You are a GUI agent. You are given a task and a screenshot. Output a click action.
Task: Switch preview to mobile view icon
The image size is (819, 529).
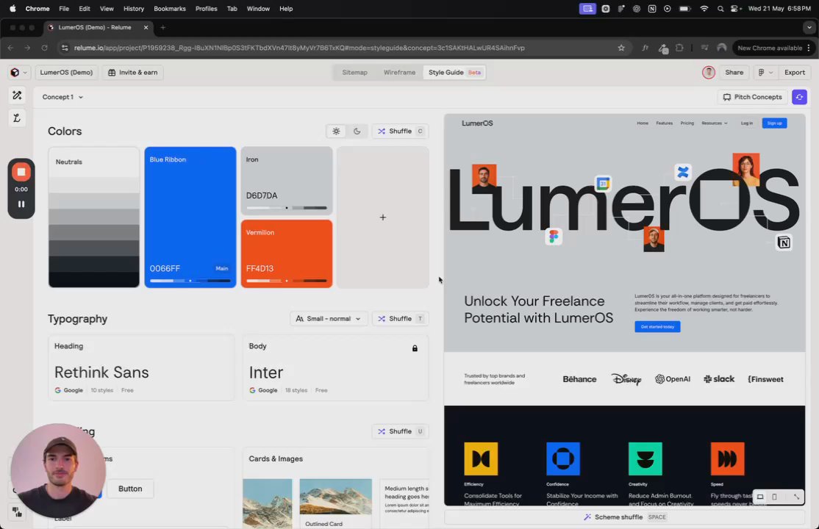coord(775,497)
